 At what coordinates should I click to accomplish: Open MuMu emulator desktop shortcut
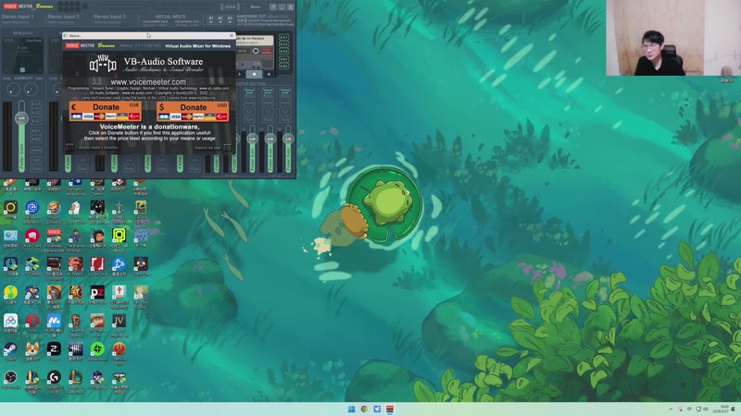point(54,324)
